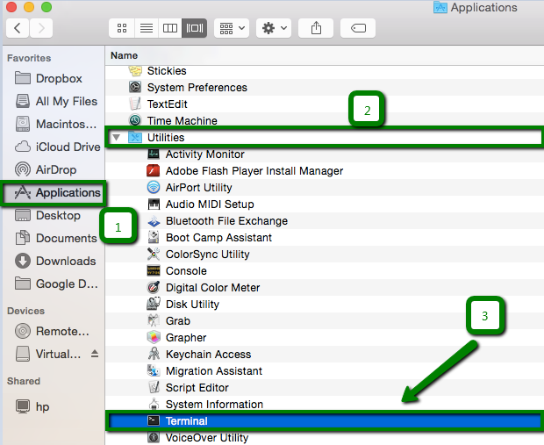The image size is (544, 445).
Task: Open the Action gear menu
Action: [x=273, y=28]
